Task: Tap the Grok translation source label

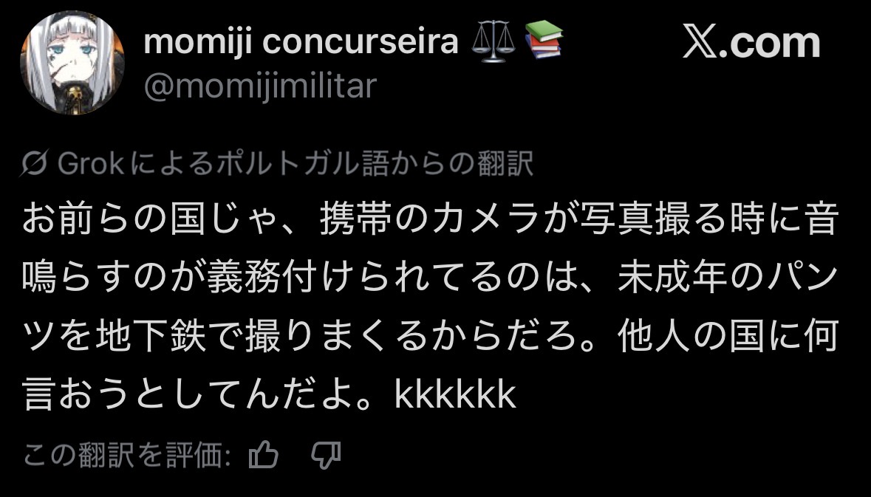Action: click(x=278, y=165)
